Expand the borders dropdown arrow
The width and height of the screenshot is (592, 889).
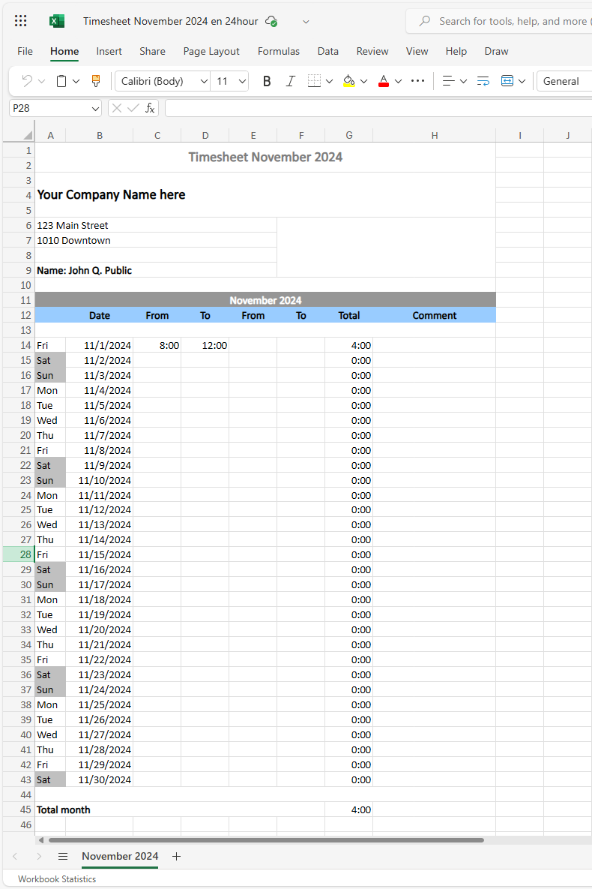(329, 81)
